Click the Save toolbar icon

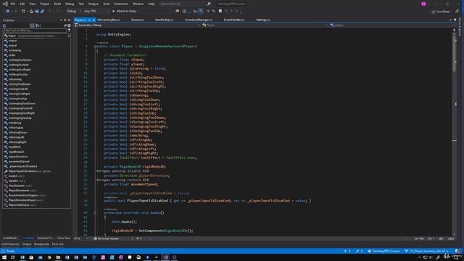pyautogui.click(x=37, y=12)
